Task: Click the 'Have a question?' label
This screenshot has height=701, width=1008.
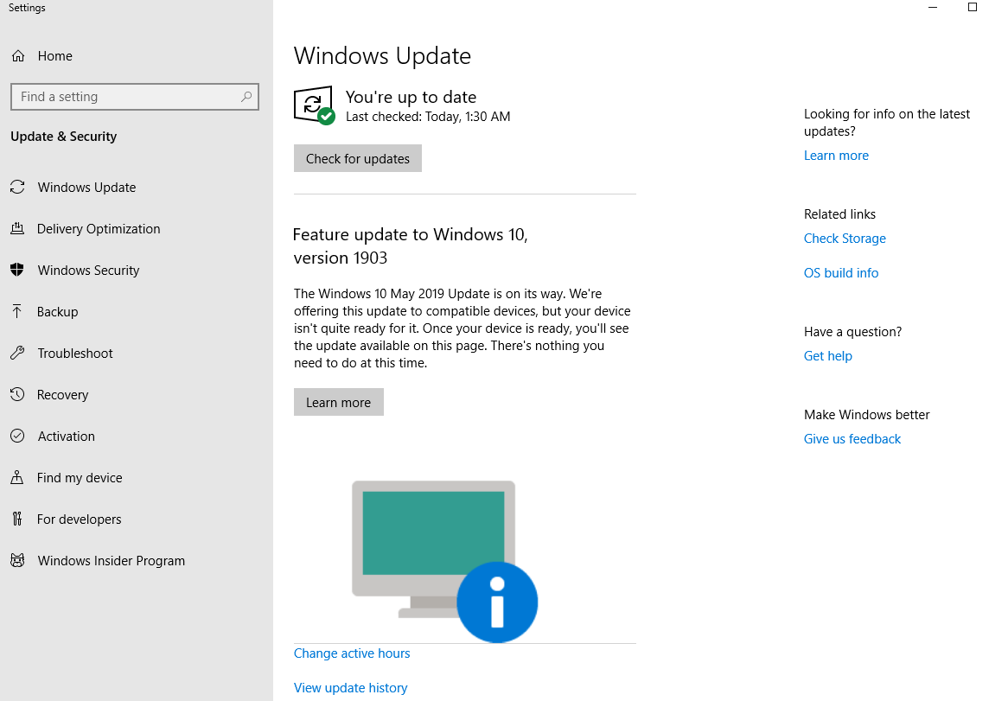Action: click(x=852, y=332)
